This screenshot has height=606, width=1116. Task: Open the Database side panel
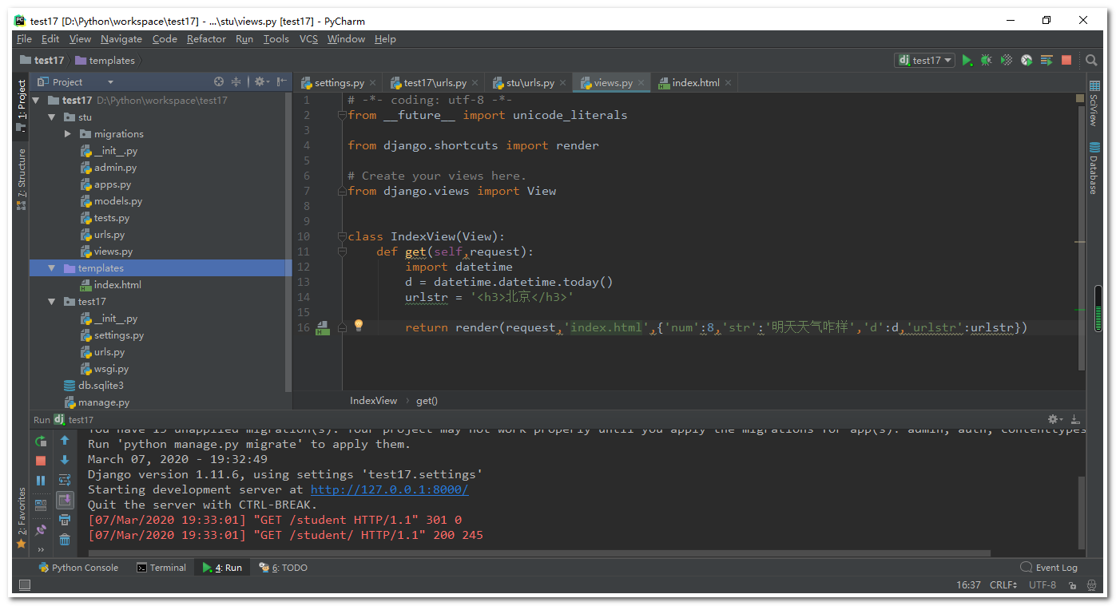pos(1094,168)
